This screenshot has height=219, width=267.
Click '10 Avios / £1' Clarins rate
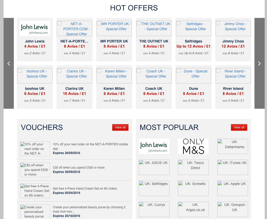pos(74,94)
